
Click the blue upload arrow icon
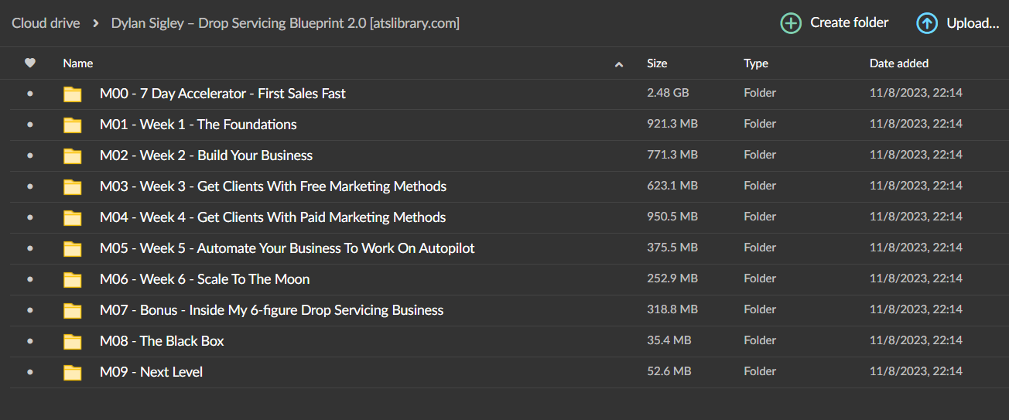pyautogui.click(x=927, y=23)
